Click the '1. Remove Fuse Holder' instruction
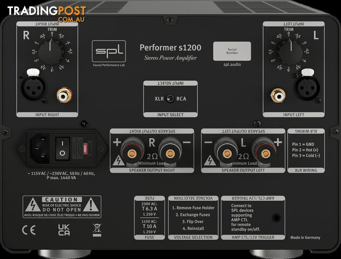 point(193,208)
